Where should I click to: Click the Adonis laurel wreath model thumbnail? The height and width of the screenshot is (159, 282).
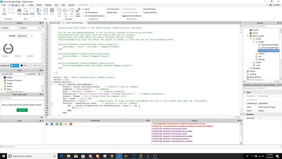click(x=8, y=49)
